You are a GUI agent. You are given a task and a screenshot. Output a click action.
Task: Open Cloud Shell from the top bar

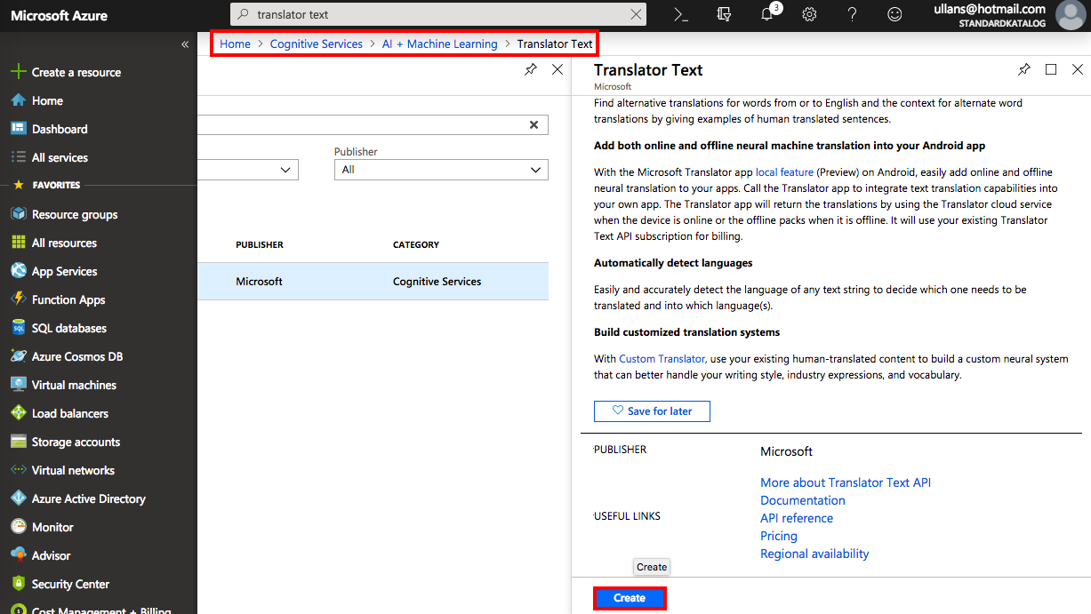coord(681,14)
